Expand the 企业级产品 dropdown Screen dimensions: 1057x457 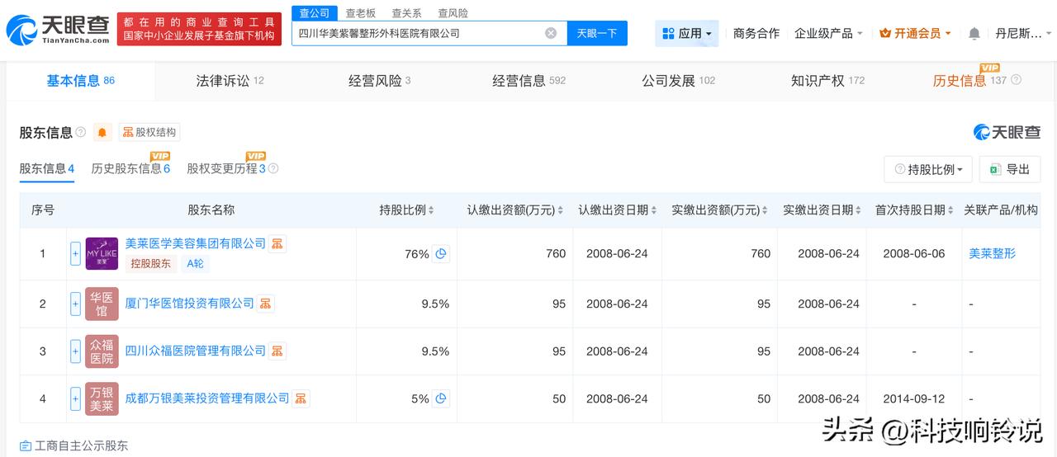click(x=828, y=33)
